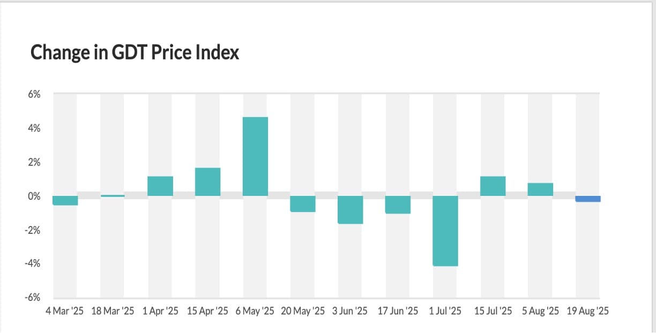This screenshot has width=656, height=333.
Task: Select the "4 Mar '25" x-axis date label
Action: (x=64, y=311)
